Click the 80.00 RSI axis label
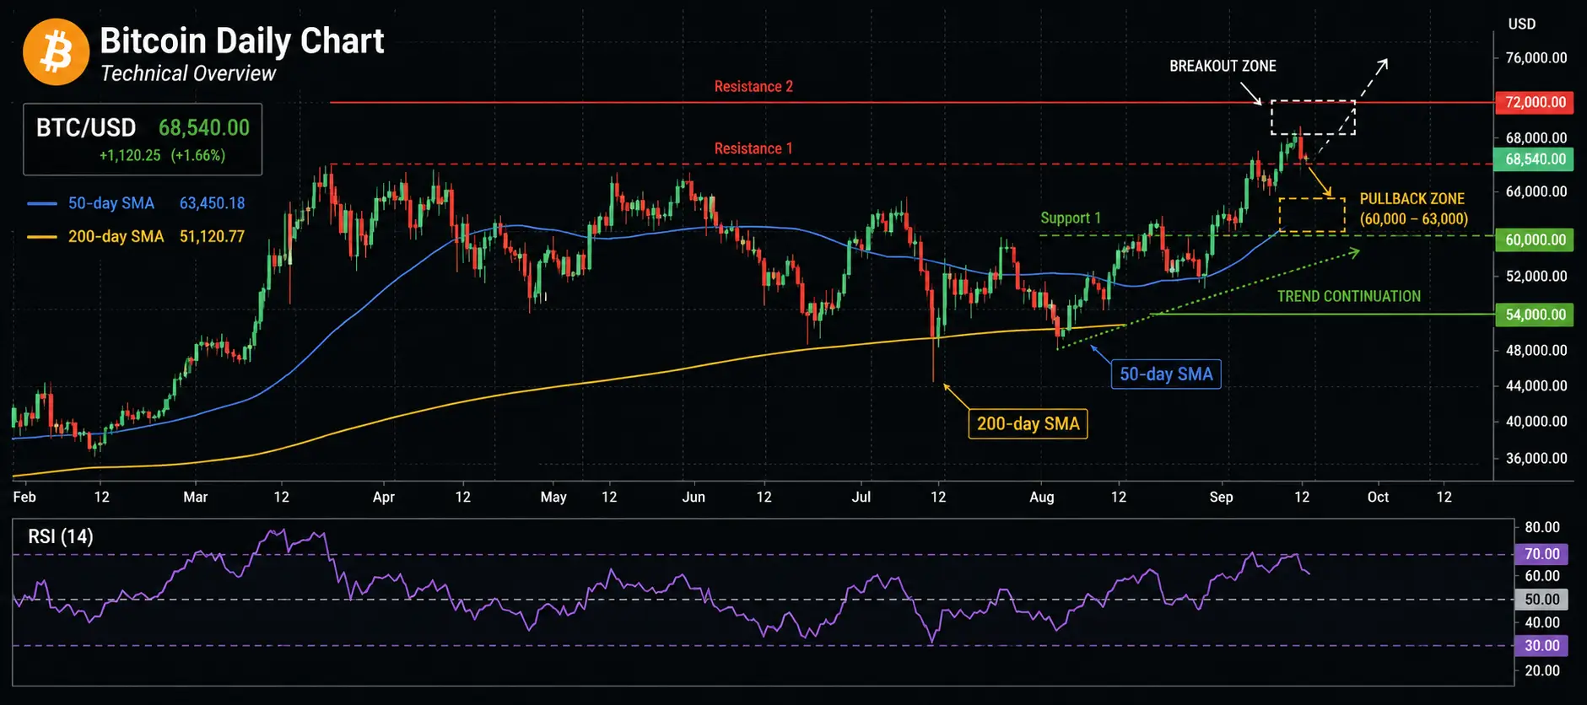This screenshot has width=1587, height=705. [x=1542, y=527]
